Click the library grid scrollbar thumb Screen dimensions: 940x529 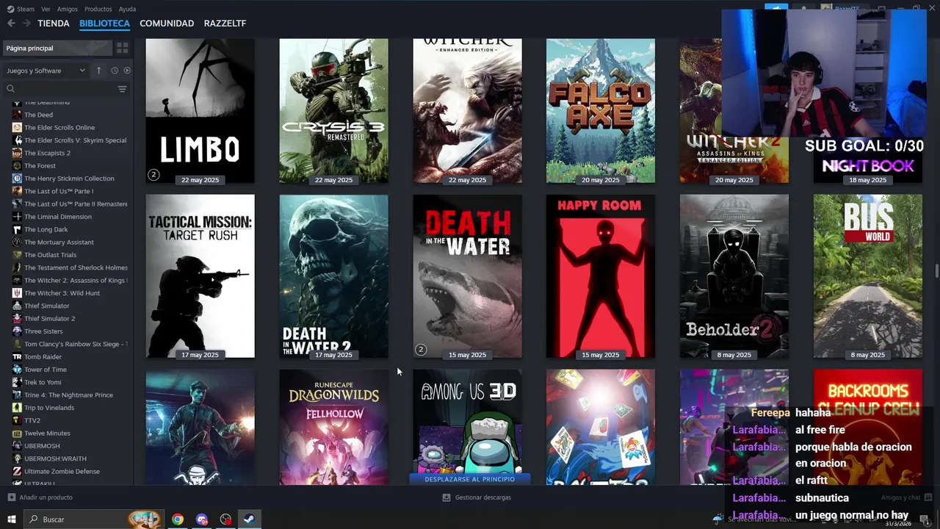[936, 270]
